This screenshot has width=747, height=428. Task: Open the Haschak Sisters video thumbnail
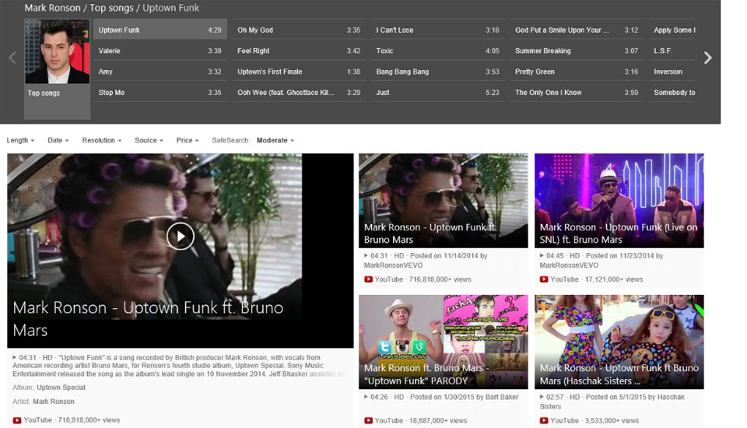coord(619,341)
